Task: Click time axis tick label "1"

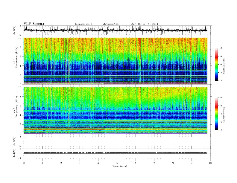Action: coord(42,163)
